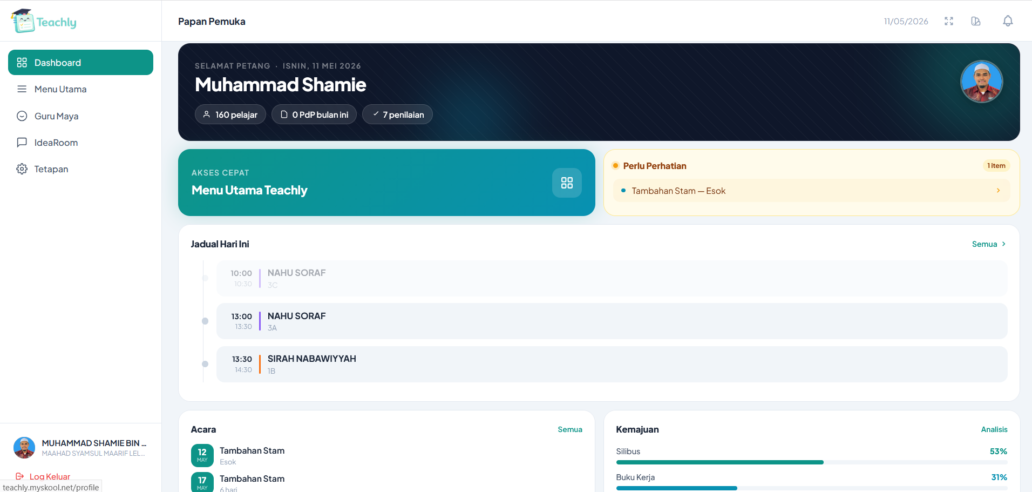Click the Dashboard grid icon
The width and height of the screenshot is (1032, 492).
[x=22, y=63]
